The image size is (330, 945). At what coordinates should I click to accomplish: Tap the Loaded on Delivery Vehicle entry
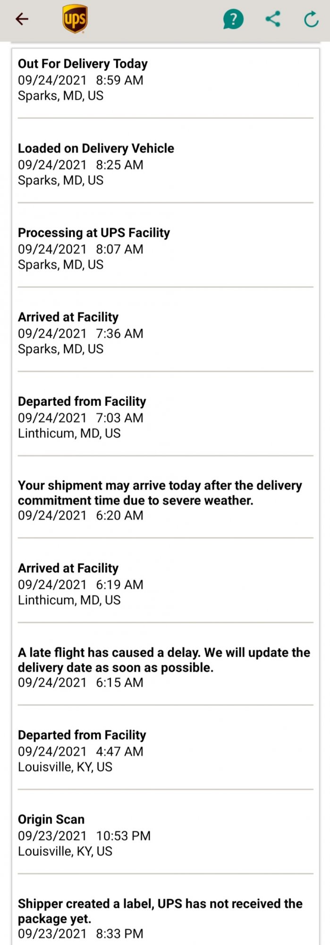96,148
